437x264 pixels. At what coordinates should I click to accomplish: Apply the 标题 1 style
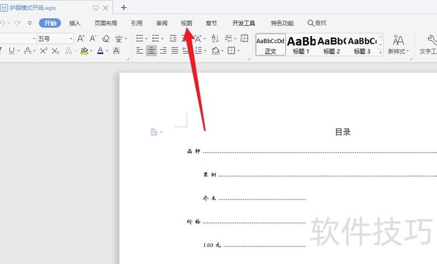click(x=301, y=45)
